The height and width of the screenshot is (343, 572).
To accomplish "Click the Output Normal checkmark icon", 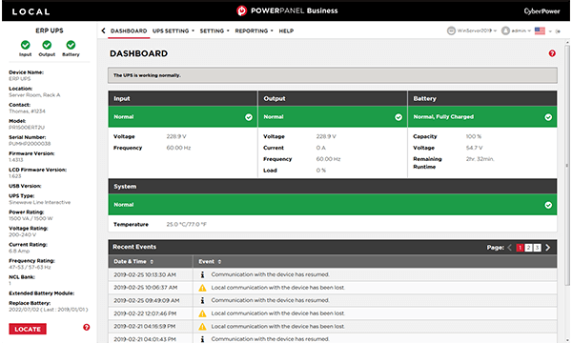I will (x=398, y=117).
